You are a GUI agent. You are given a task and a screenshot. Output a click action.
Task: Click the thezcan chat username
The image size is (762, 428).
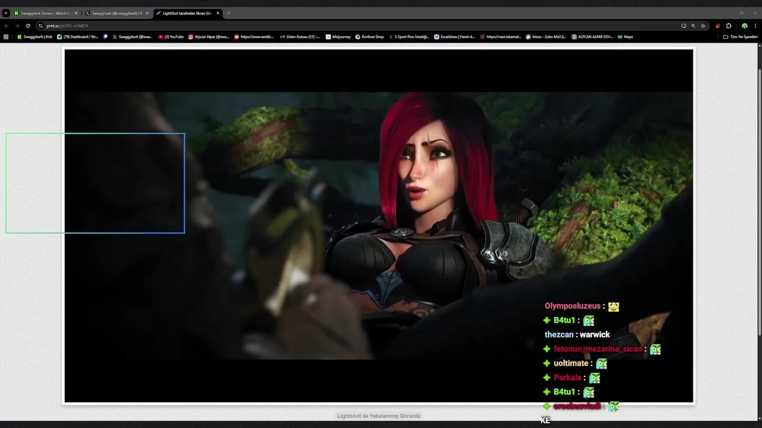click(559, 335)
